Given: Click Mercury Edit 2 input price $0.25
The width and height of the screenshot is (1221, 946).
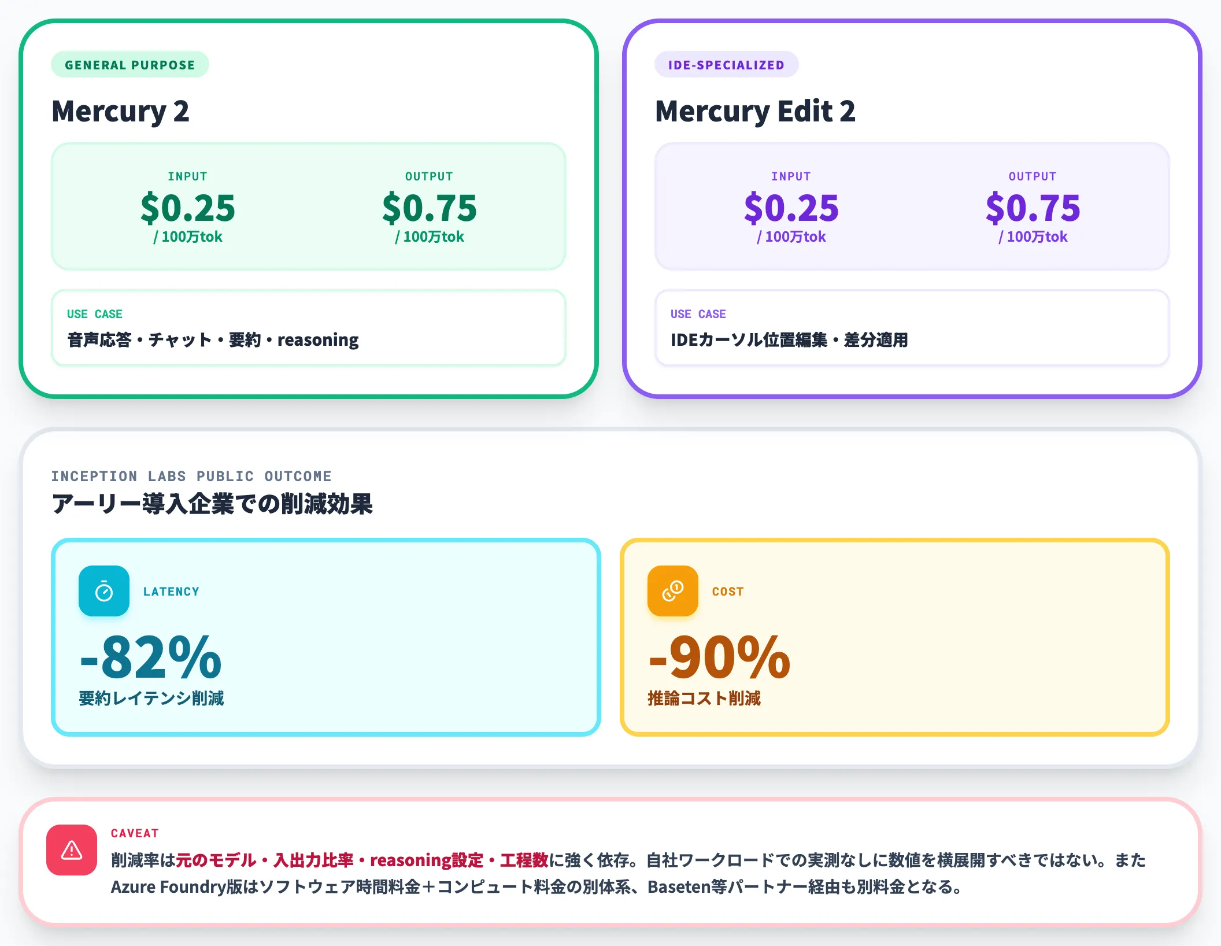Looking at the screenshot, I should tap(791, 208).
